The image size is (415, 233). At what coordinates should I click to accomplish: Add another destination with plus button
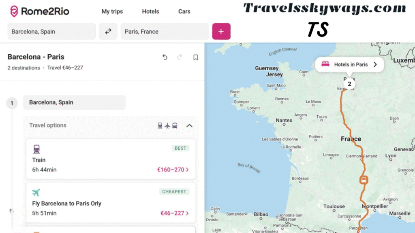click(221, 32)
